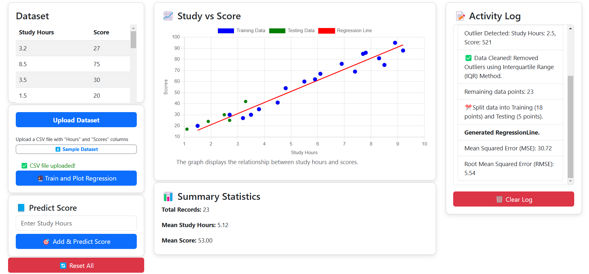Click the green checkmark beside Data Cleaned

pos(468,58)
